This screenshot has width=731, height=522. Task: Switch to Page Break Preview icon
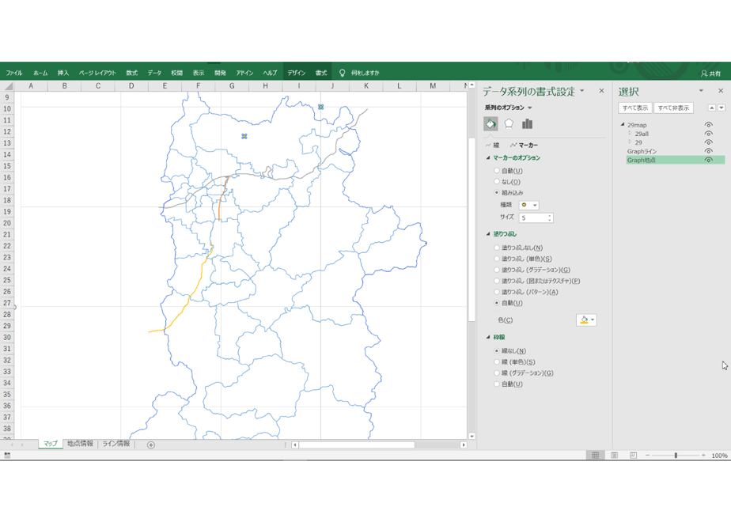[633, 456]
